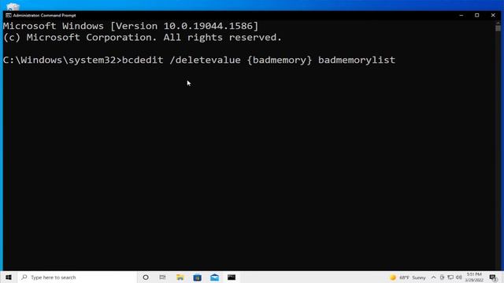504x283 pixels.
Task: Maximize the Command Prompt window
Action: pos(477,15)
